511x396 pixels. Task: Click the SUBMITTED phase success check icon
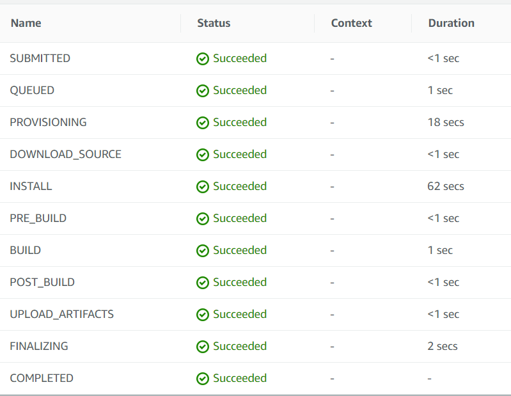click(x=203, y=59)
